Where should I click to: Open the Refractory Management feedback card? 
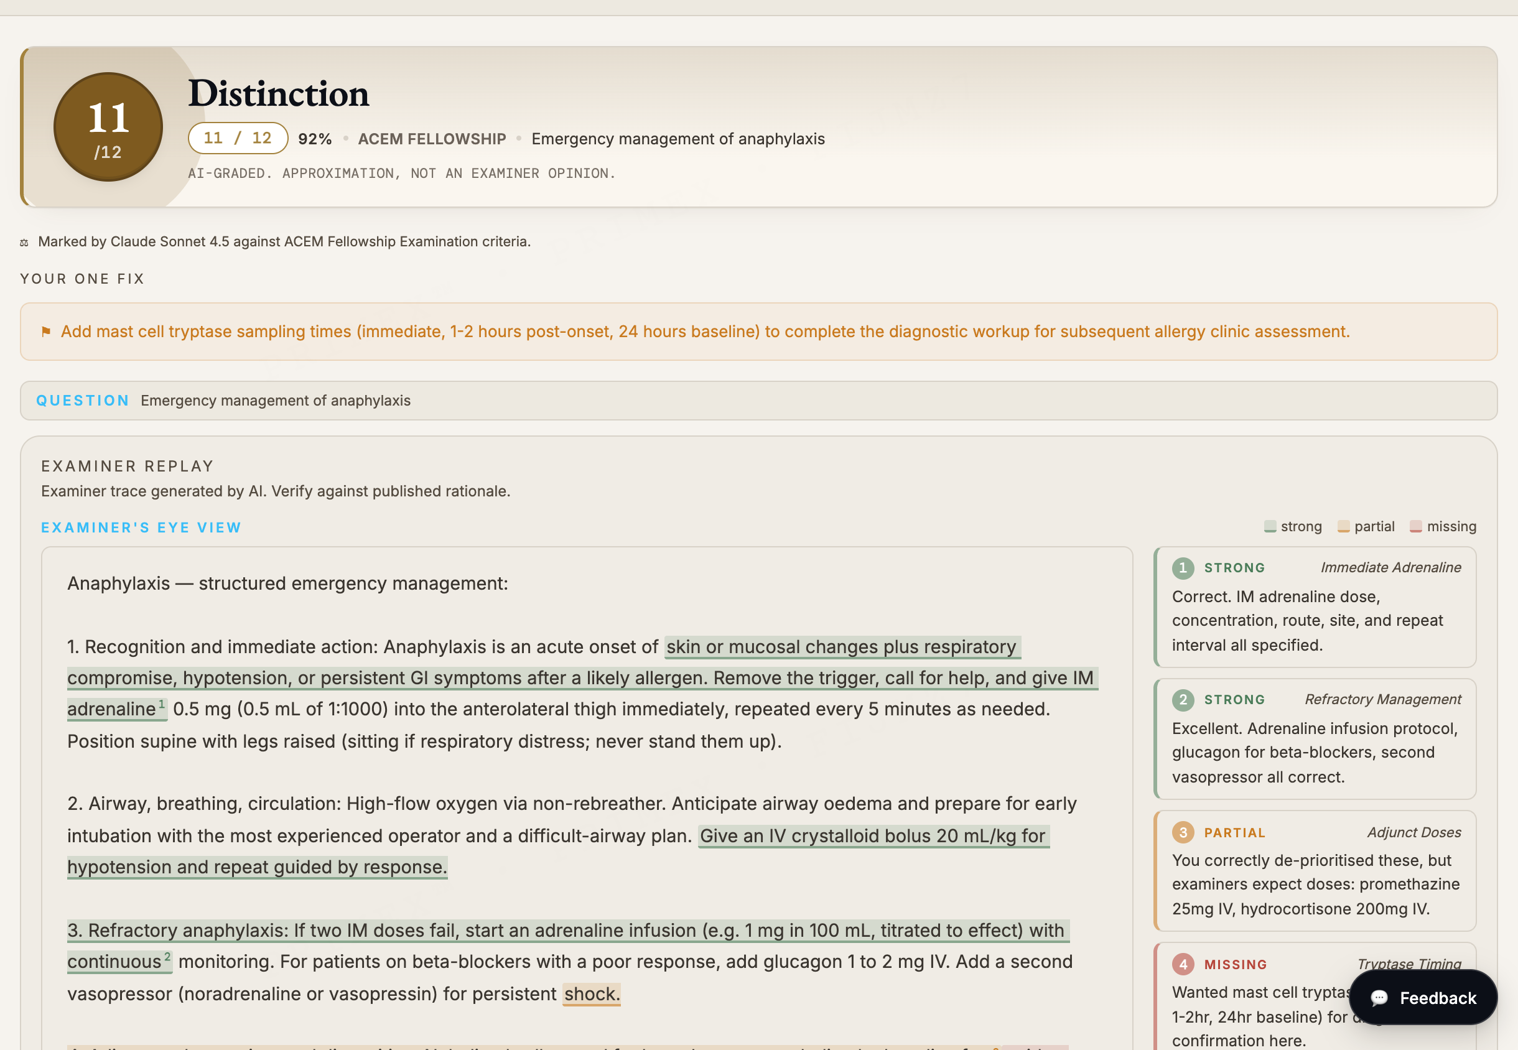(1315, 739)
